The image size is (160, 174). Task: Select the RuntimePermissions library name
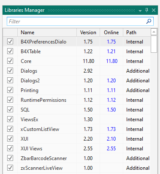click(43, 100)
